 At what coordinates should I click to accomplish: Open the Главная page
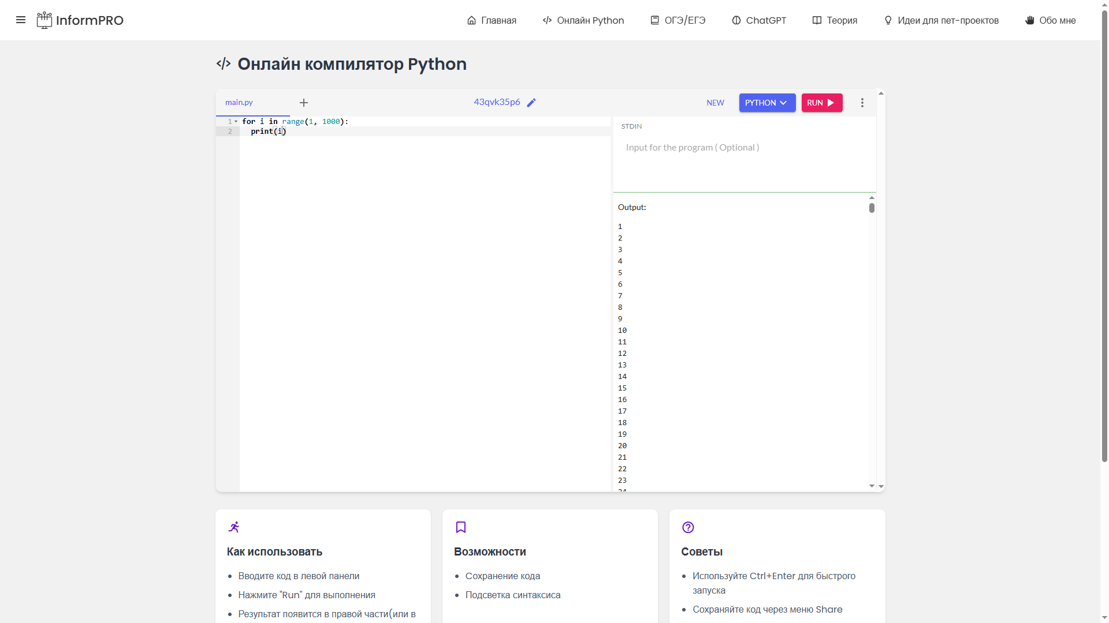click(x=492, y=20)
